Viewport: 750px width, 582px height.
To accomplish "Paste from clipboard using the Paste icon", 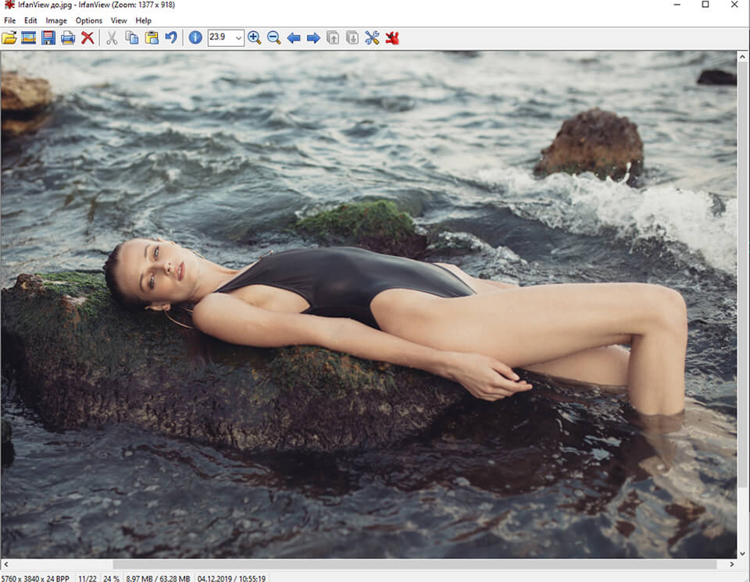I will point(152,37).
